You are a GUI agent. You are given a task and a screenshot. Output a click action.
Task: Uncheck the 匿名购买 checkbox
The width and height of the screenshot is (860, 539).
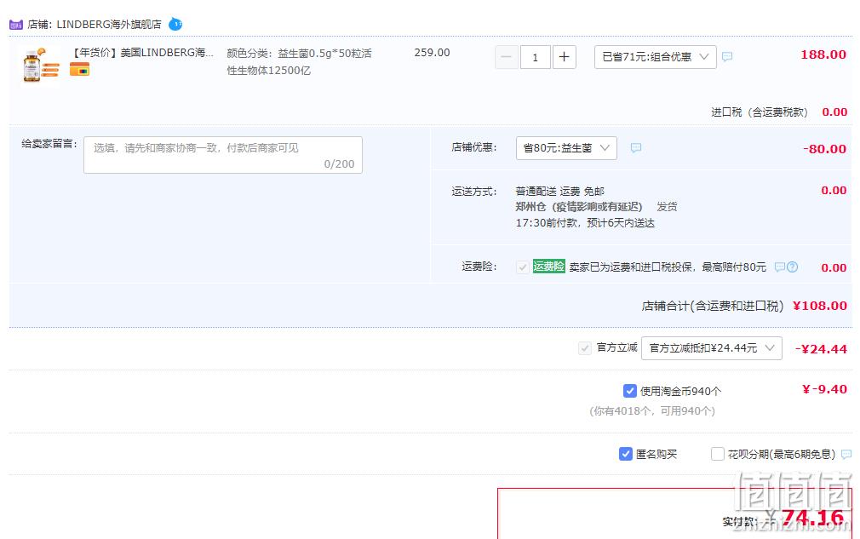click(625, 454)
